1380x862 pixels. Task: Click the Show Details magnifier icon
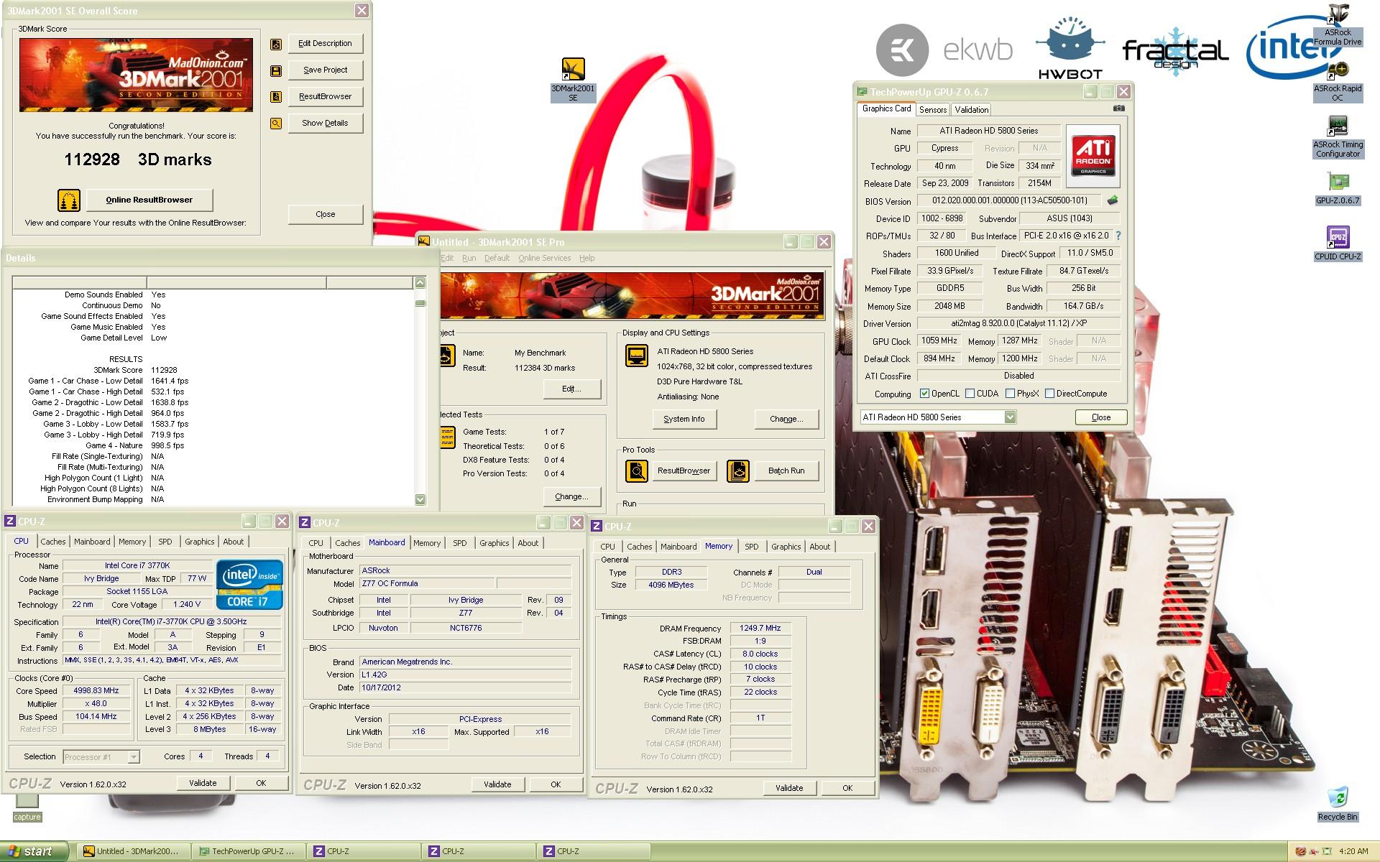tap(276, 124)
